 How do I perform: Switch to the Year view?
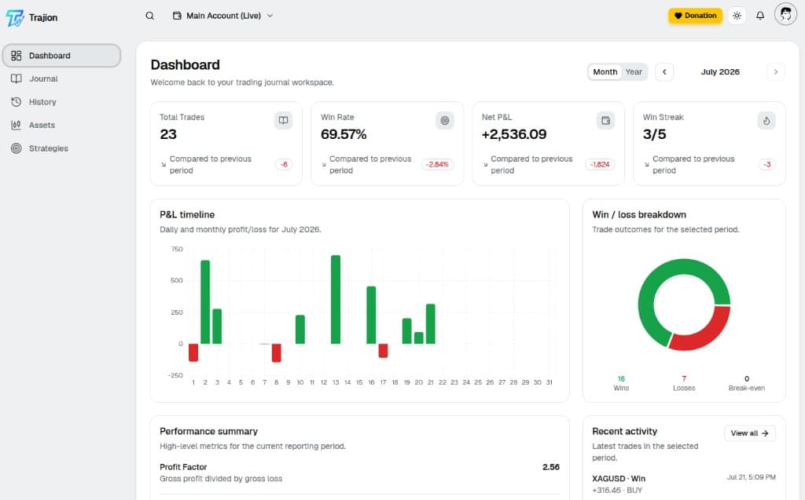[634, 71]
